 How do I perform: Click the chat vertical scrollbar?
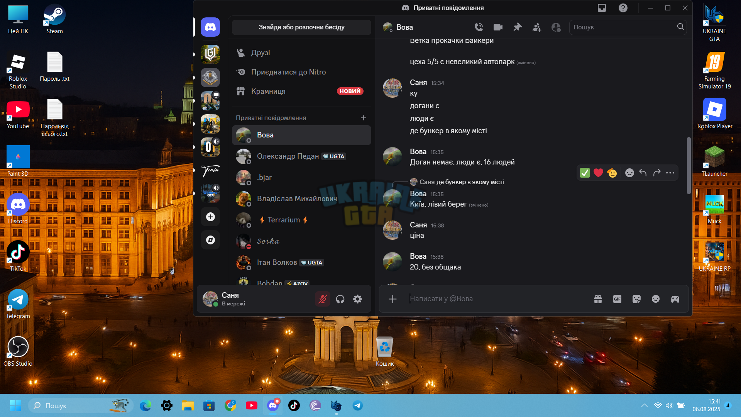pos(689,165)
